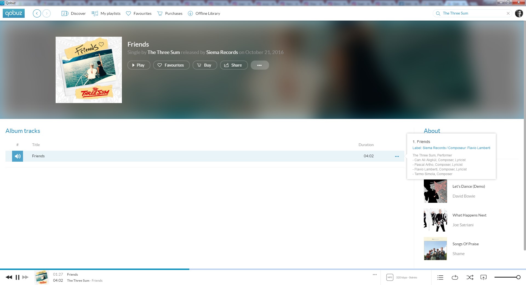Image resolution: width=526 pixels, height=285 pixels.
Task: Go back with the left arrow button
Action: [37, 13]
